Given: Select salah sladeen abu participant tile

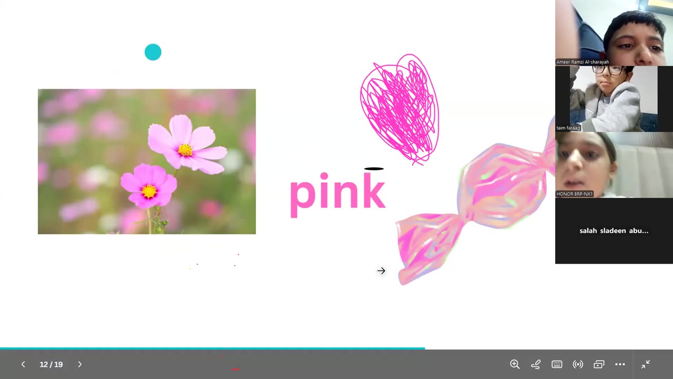Looking at the screenshot, I should (x=614, y=231).
